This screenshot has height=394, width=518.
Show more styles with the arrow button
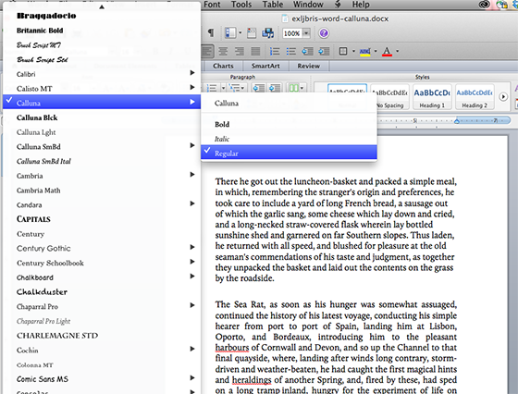click(x=503, y=97)
